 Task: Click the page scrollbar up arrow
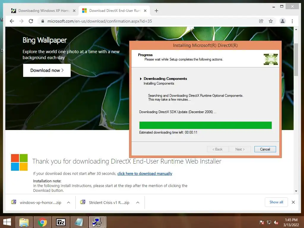(x=296, y=29)
